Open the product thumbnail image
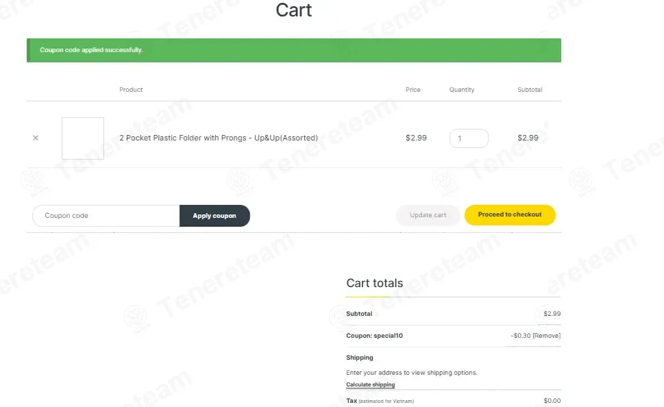 point(83,138)
